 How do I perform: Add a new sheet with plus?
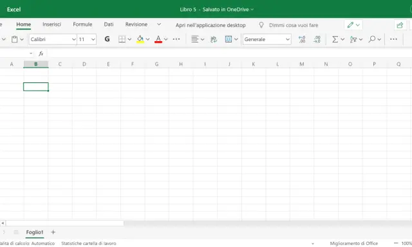click(x=53, y=232)
